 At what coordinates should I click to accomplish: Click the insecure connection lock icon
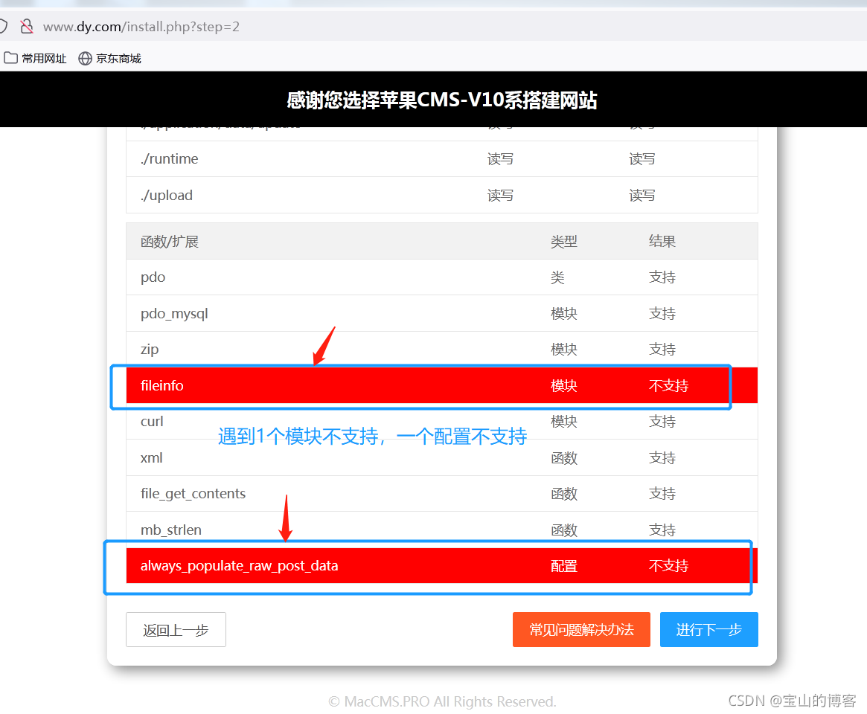coord(27,27)
